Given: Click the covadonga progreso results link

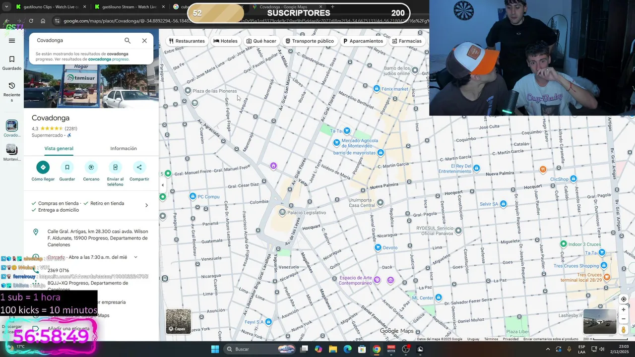Looking at the screenshot, I should coord(108,59).
